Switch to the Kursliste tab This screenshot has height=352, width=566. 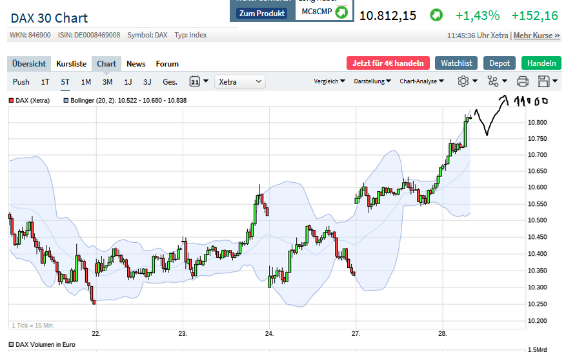point(71,63)
